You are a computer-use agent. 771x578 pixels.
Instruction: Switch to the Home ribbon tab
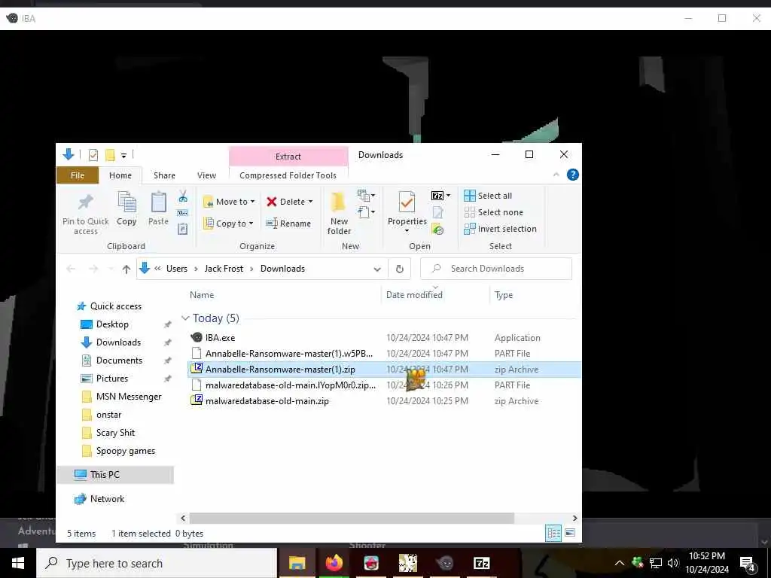click(x=120, y=175)
